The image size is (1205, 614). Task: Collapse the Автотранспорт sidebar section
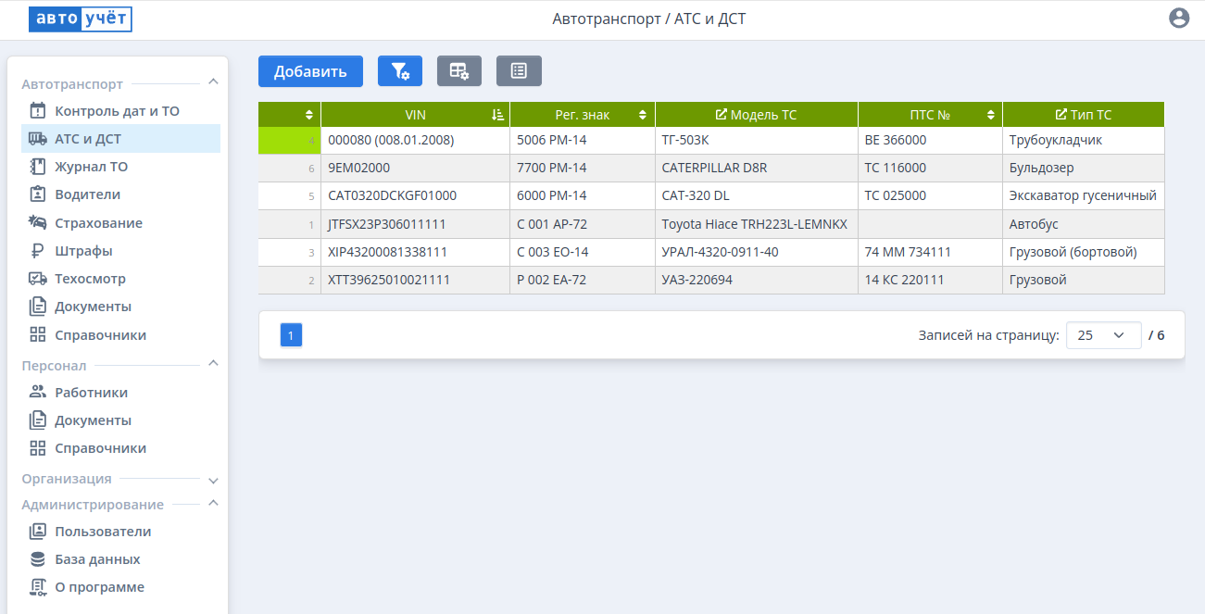[213, 82]
